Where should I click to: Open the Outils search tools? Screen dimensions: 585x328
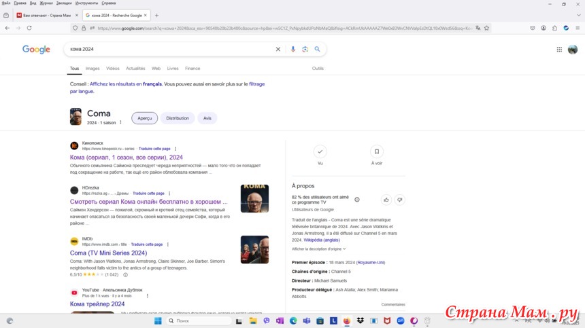pyautogui.click(x=318, y=69)
